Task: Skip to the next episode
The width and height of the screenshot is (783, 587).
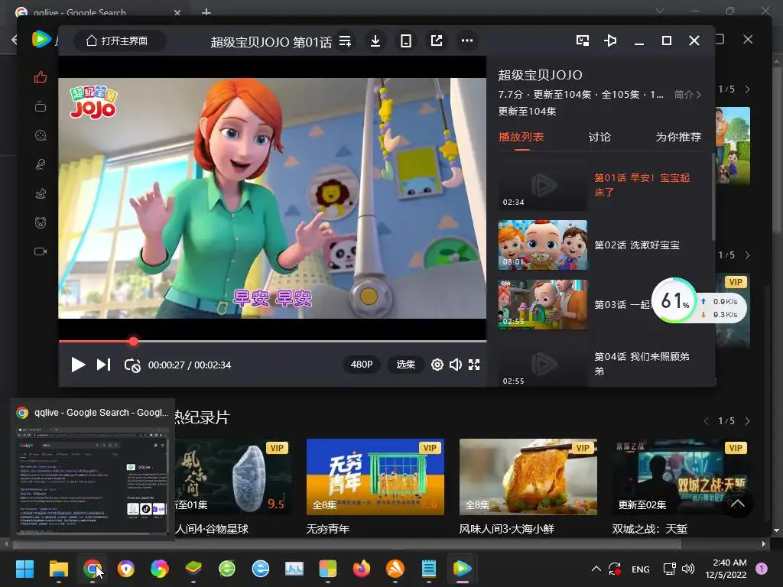Action: pos(103,365)
